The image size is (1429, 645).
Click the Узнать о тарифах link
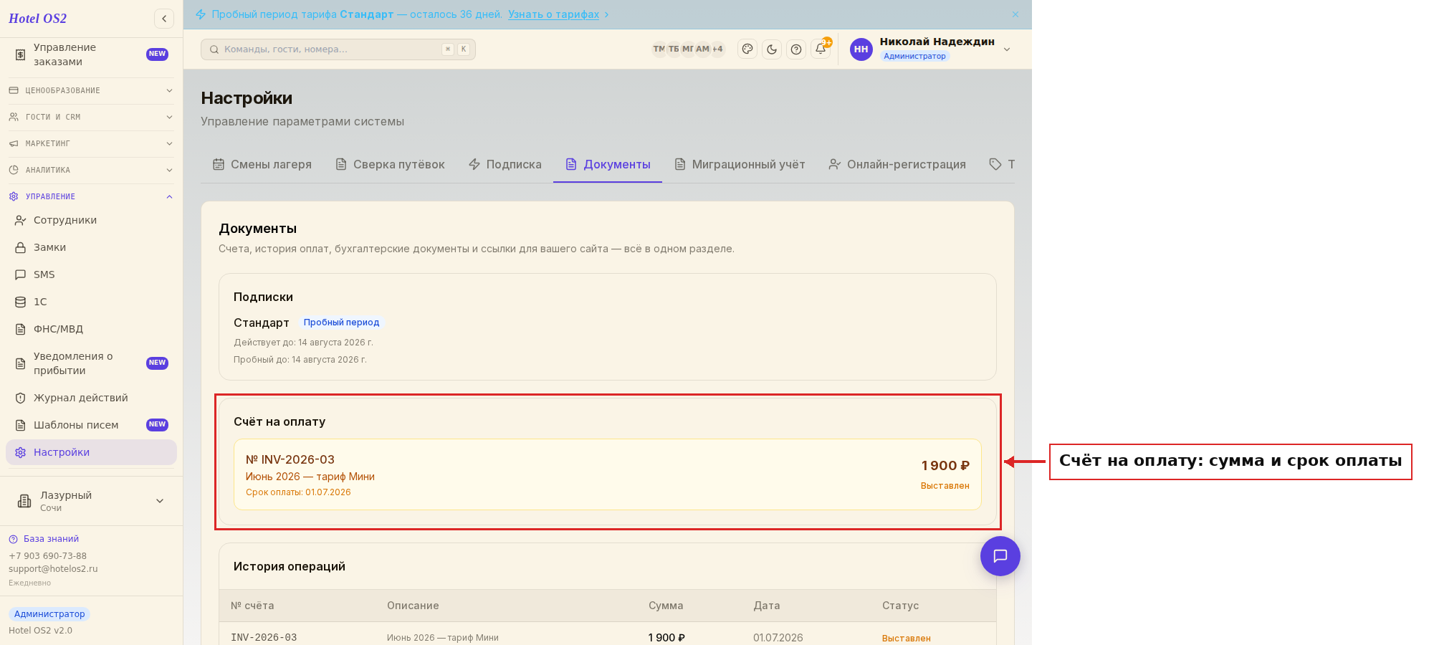(553, 14)
